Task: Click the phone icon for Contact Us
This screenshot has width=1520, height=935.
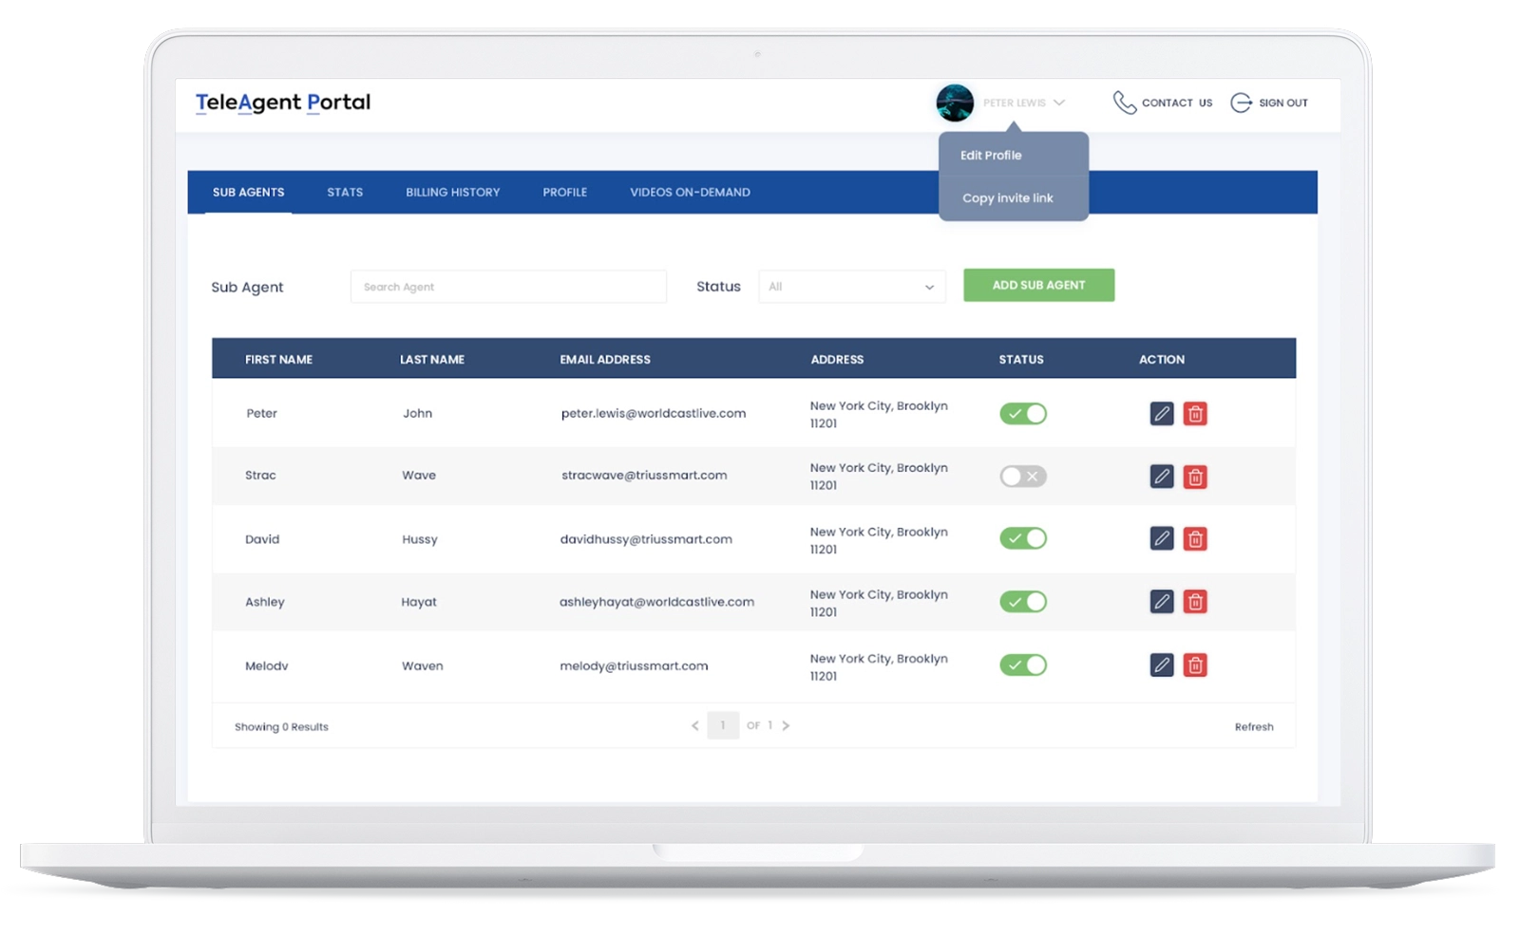Action: point(1125,103)
